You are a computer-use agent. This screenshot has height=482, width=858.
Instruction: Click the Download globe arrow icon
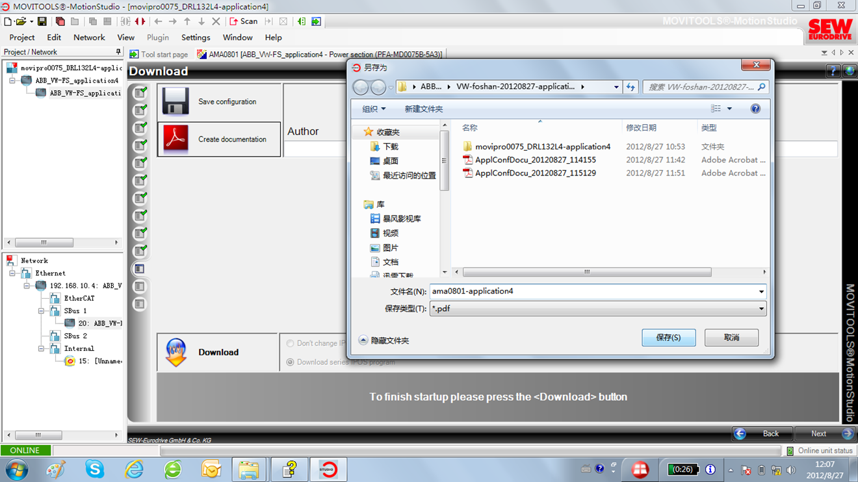point(176,352)
